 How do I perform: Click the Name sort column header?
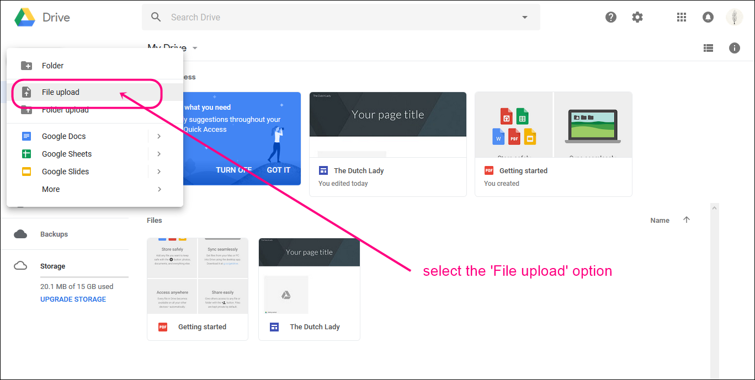tap(660, 220)
